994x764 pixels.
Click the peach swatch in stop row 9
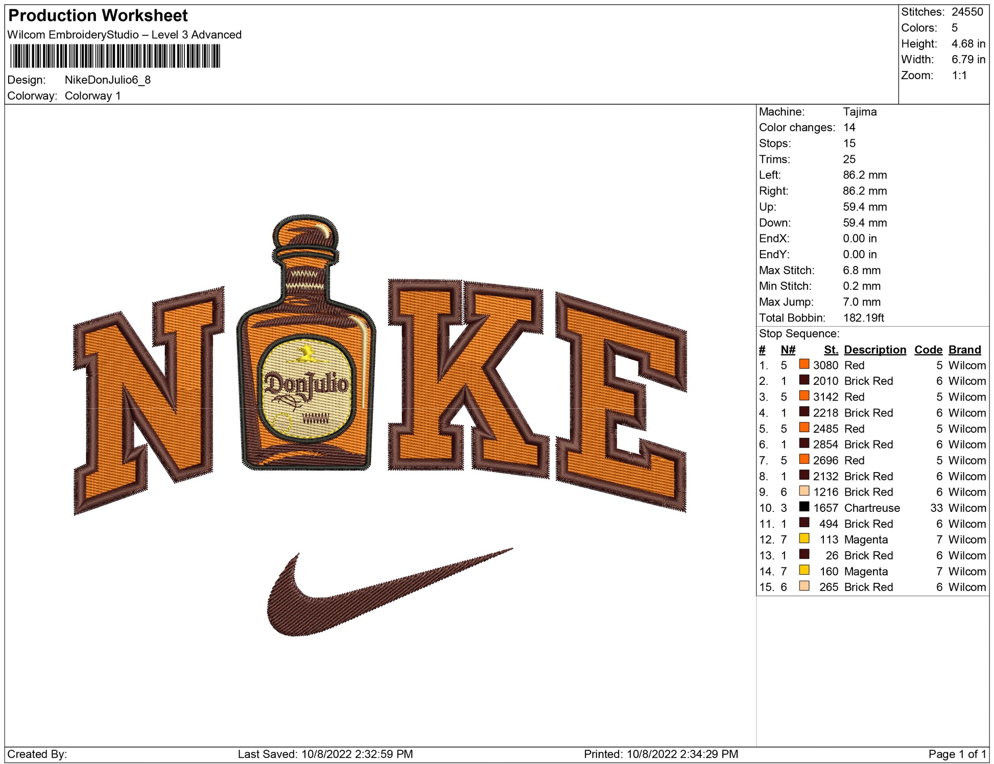point(804,490)
